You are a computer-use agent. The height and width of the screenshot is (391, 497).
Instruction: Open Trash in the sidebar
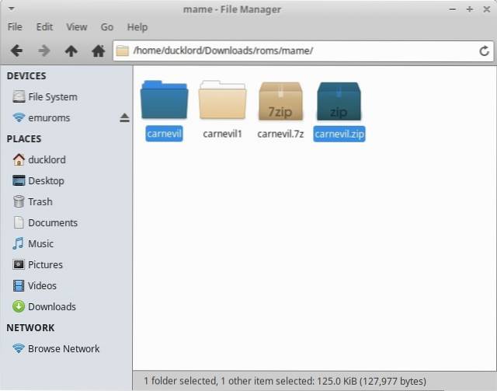click(40, 201)
